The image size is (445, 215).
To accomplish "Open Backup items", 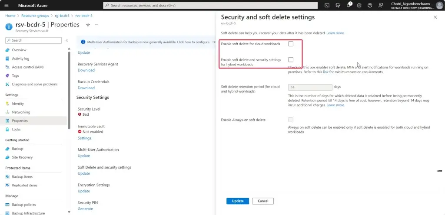I will point(22,176).
